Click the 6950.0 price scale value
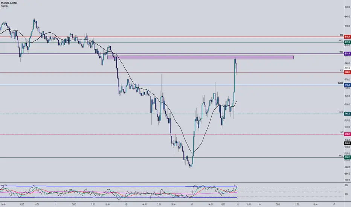The width and height of the screenshot is (351, 207). pos(348,167)
